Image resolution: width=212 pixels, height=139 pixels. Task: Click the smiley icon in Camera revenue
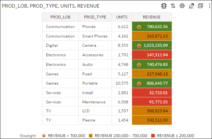[x=139, y=46]
